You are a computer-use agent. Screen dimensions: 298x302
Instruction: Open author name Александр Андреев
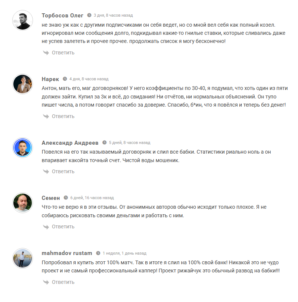pyautogui.click(x=70, y=143)
